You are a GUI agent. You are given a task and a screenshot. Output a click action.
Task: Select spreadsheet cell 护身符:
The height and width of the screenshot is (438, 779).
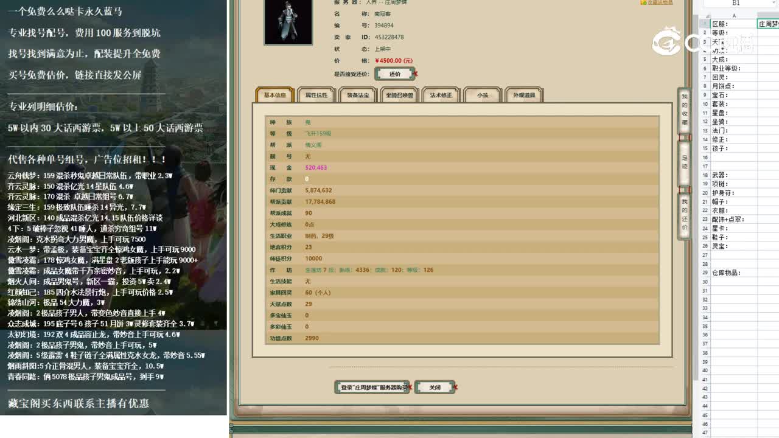[x=733, y=193]
